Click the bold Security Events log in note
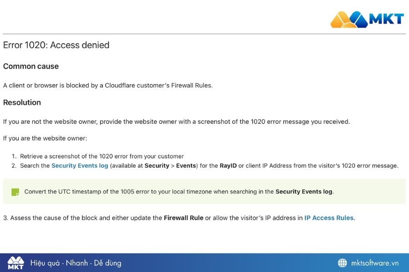 click(x=304, y=192)
